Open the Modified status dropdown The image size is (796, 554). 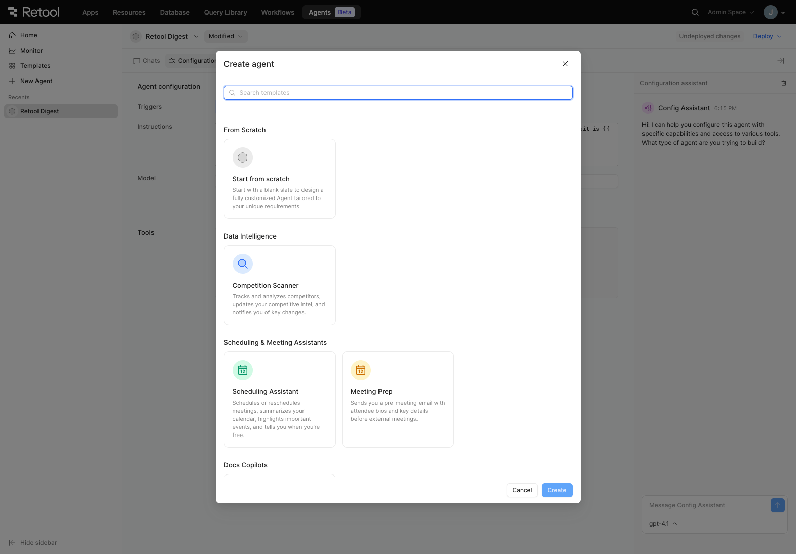pos(226,36)
